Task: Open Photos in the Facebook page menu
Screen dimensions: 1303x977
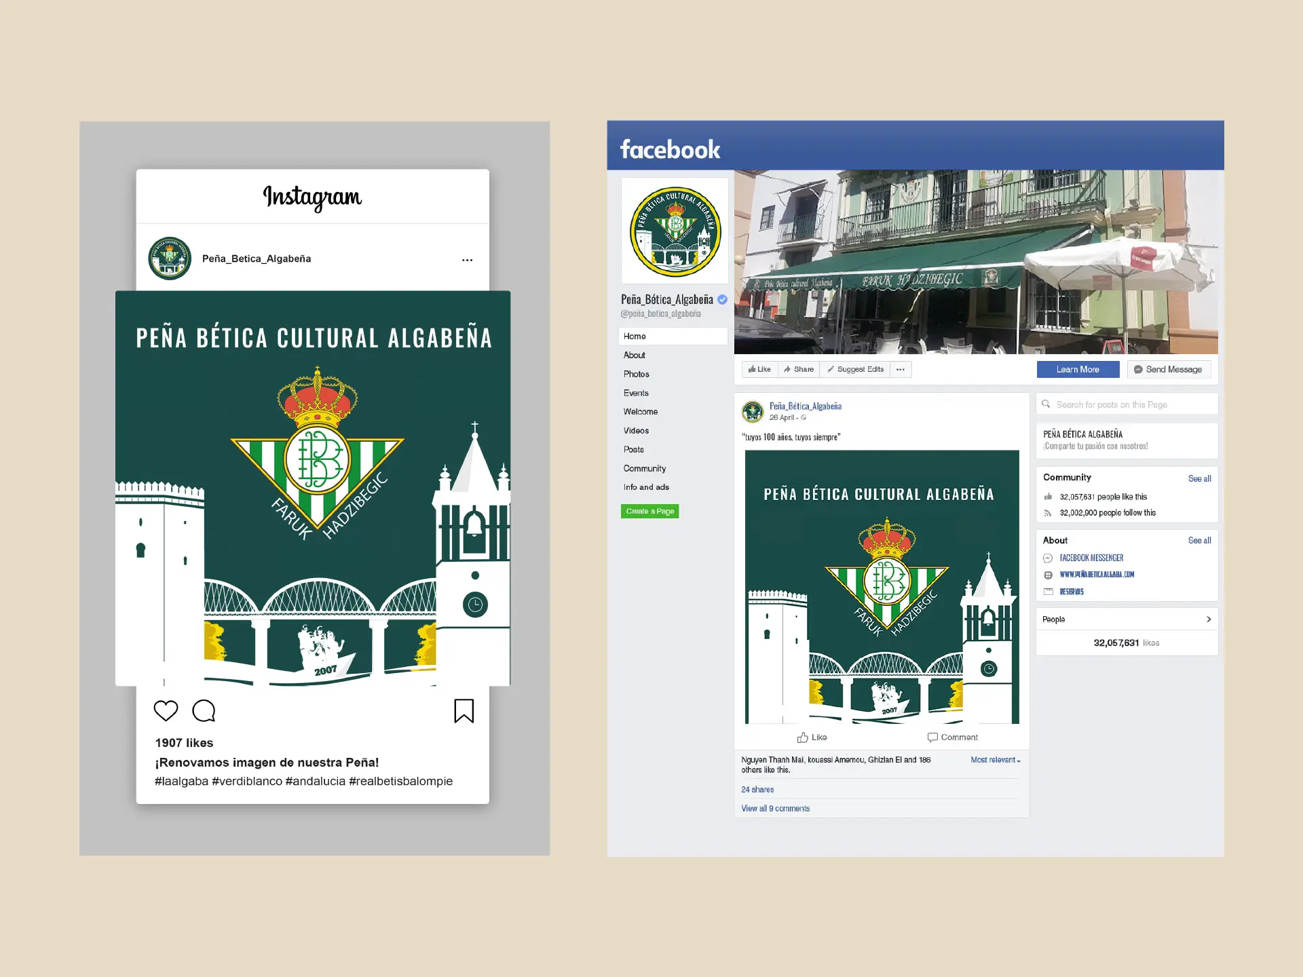Action: [x=637, y=374]
